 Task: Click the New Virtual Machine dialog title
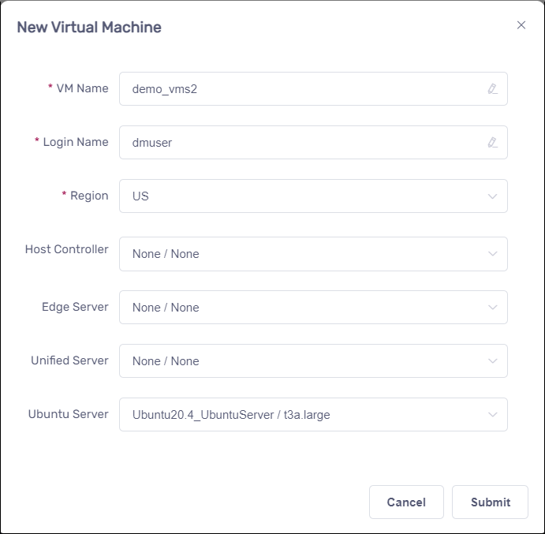89,28
